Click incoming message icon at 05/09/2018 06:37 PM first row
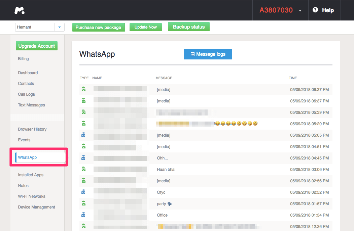The height and width of the screenshot is (231, 354). [x=83, y=89]
